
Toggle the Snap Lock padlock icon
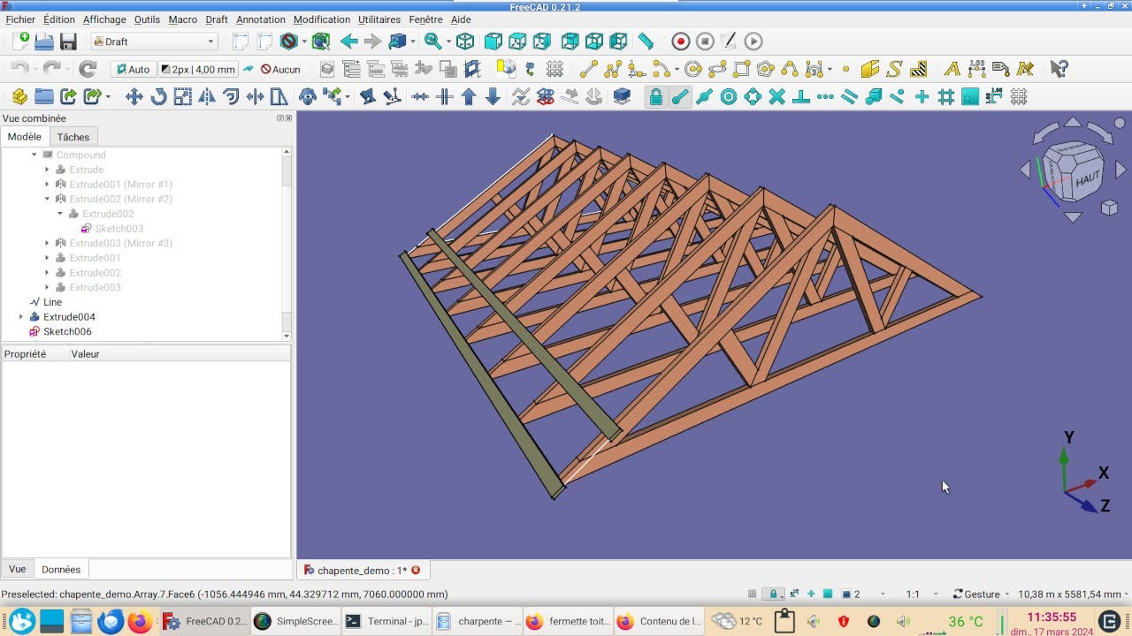[655, 96]
